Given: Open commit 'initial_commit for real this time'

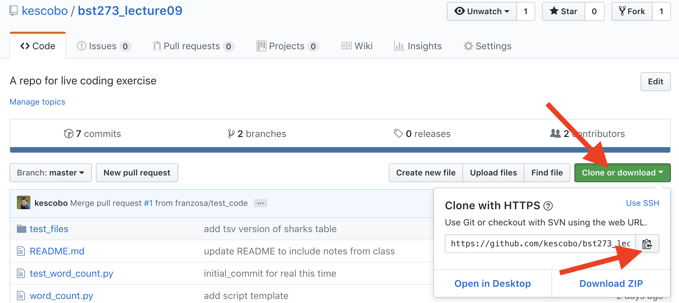Looking at the screenshot, I should tap(270, 274).
